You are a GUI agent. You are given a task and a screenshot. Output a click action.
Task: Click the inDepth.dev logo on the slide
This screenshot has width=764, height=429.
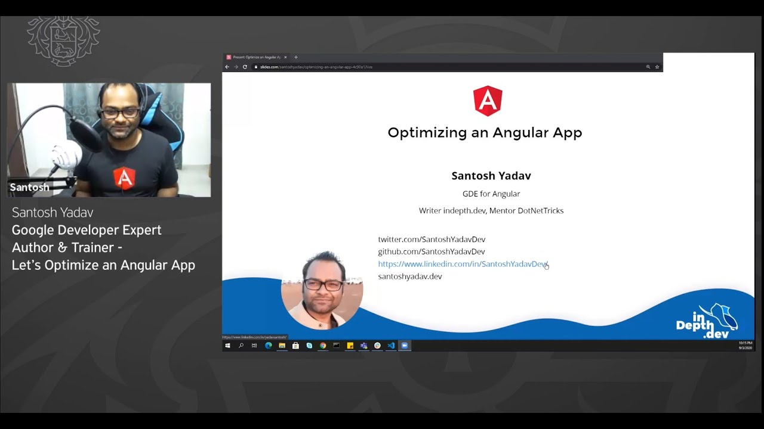click(x=707, y=322)
